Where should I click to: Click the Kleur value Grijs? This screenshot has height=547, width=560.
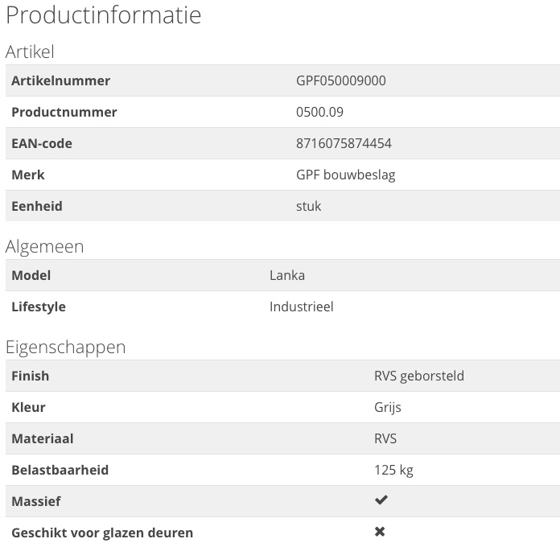pyautogui.click(x=388, y=407)
